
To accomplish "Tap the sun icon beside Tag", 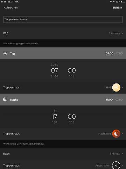I will [x=5, y=54].
